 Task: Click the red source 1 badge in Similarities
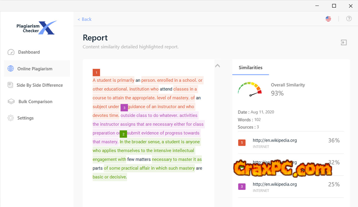tap(242, 143)
